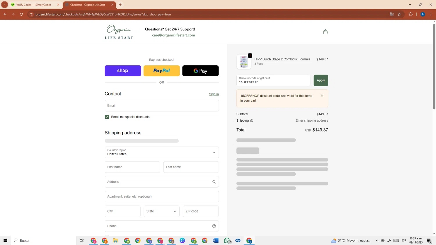Focus the Apartment, suite field
Image resolution: width=436 pixels, height=245 pixels.
[162, 197]
